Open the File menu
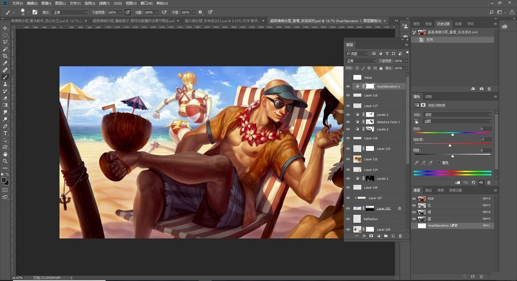The width and height of the screenshot is (517, 281). click(x=18, y=3)
